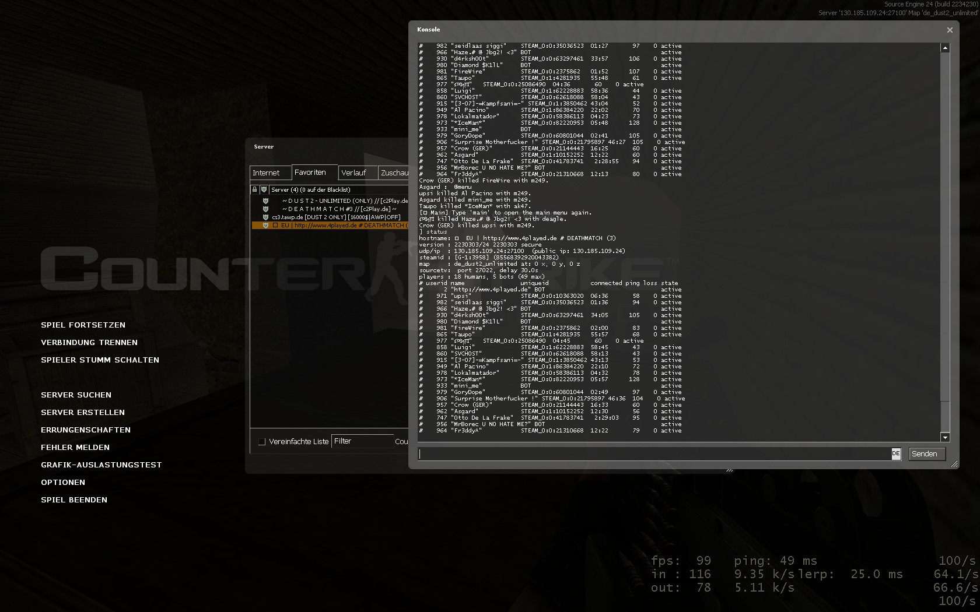Screen dimensions: 980x612
Task: Switch to the Zuschauer tab
Action: tap(394, 173)
